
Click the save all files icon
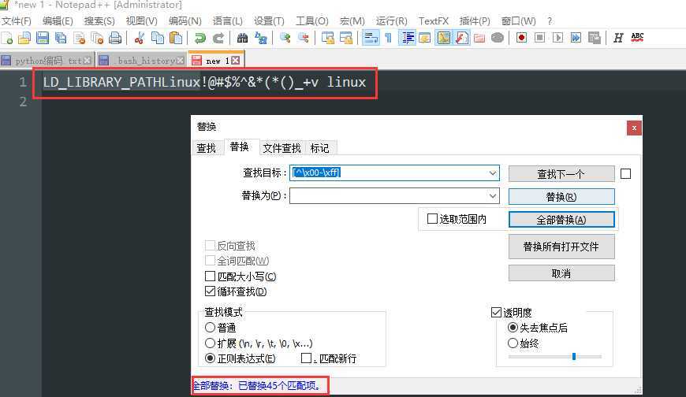click(61, 38)
